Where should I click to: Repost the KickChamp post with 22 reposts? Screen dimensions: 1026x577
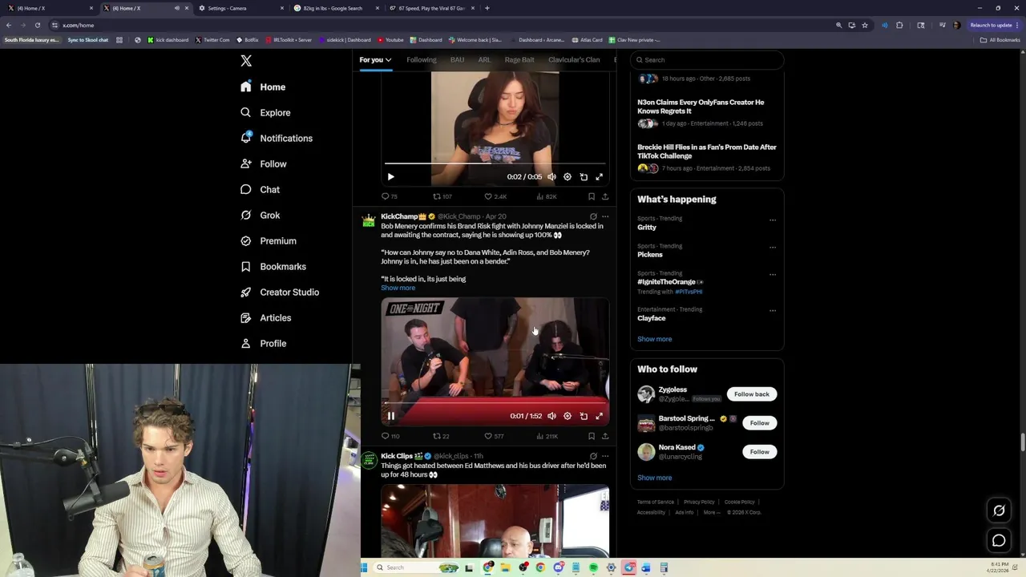click(x=441, y=436)
